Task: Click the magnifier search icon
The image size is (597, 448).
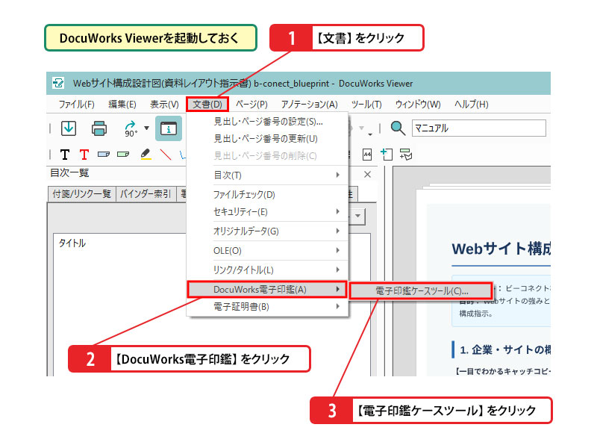Action: click(x=398, y=128)
